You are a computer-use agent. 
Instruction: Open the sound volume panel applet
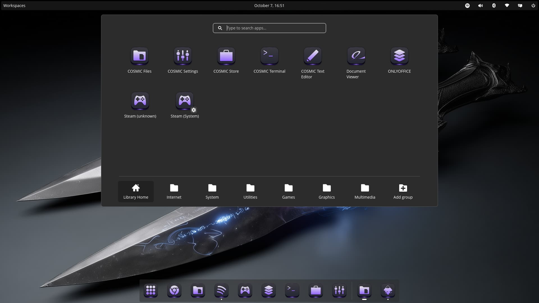480,6
